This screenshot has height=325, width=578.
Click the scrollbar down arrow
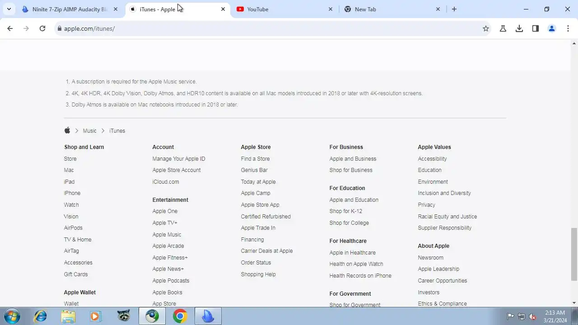(574, 303)
